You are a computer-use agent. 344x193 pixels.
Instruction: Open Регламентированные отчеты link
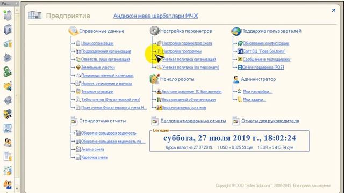[193, 121]
